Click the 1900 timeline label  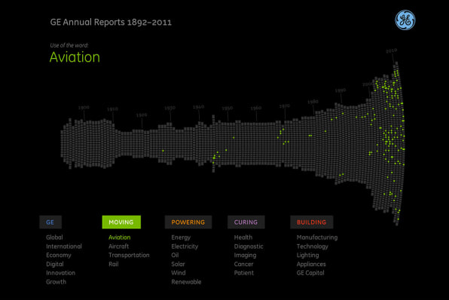click(84, 108)
